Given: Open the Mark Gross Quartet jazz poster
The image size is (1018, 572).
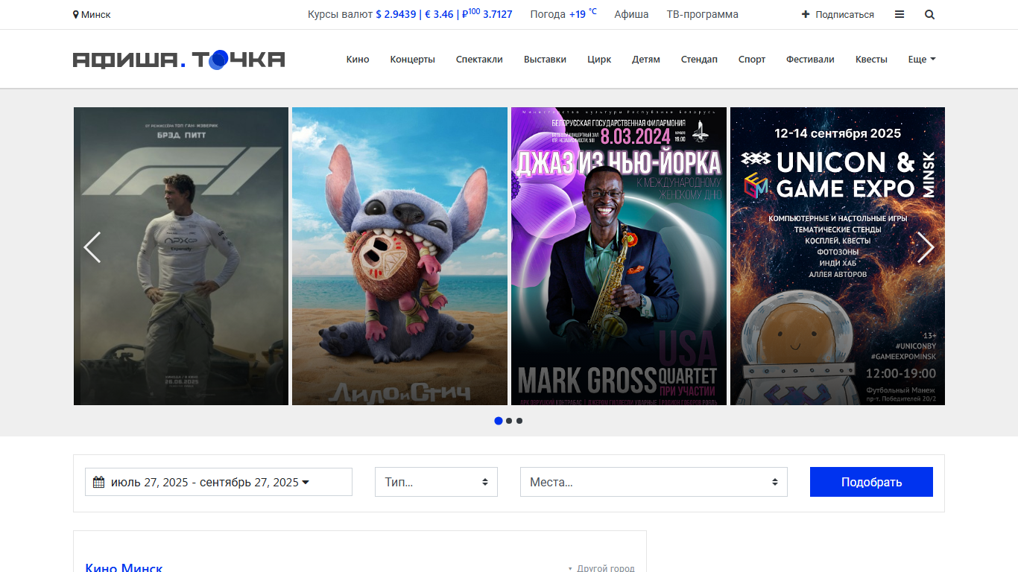Looking at the screenshot, I should (619, 256).
